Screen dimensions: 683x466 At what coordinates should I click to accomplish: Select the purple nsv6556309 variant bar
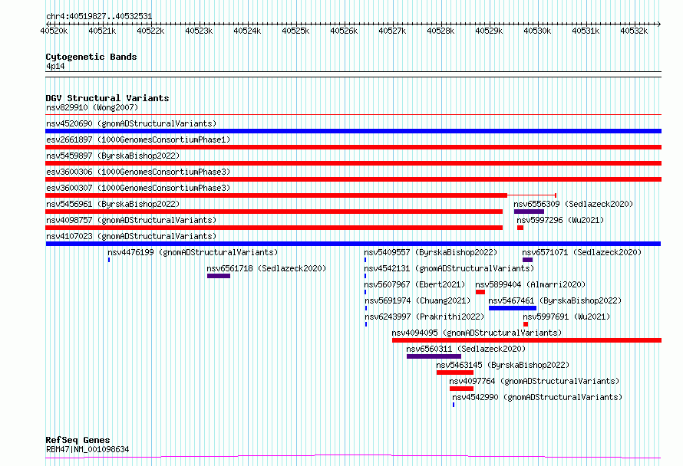tap(529, 212)
